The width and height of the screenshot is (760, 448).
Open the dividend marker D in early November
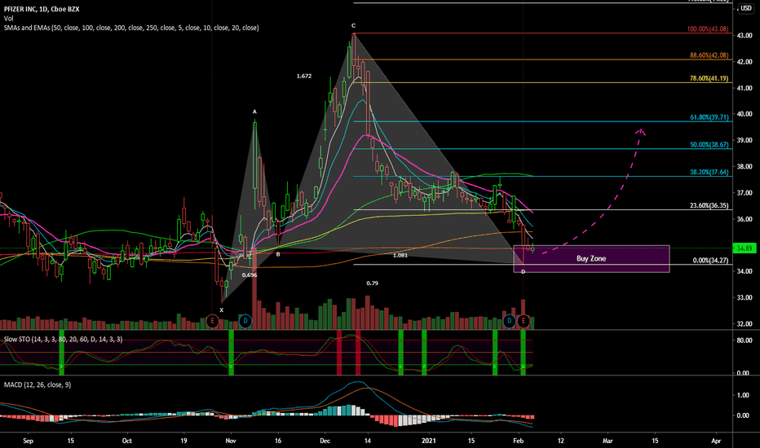tap(245, 321)
